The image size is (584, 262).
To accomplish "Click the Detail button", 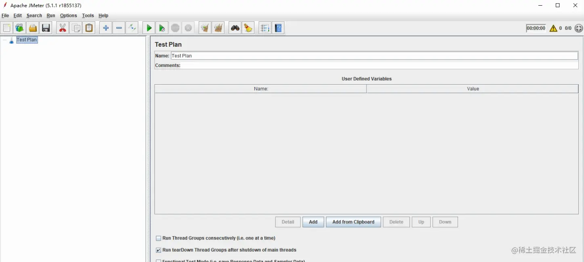I will point(288,222).
